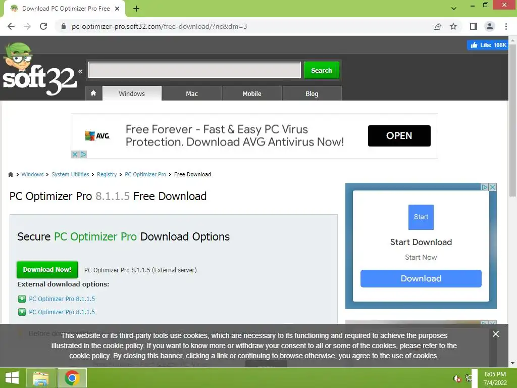Open a new browser tab
Image resolution: width=517 pixels, height=388 pixels.
pos(136,9)
